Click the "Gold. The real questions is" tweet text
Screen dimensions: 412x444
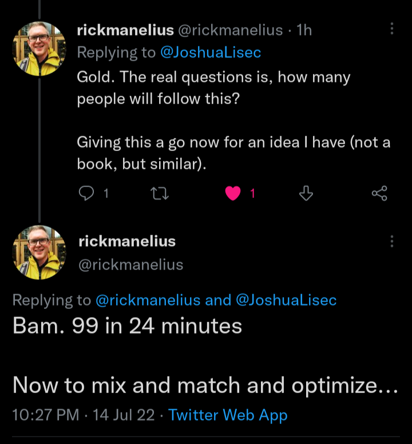(x=213, y=77)
